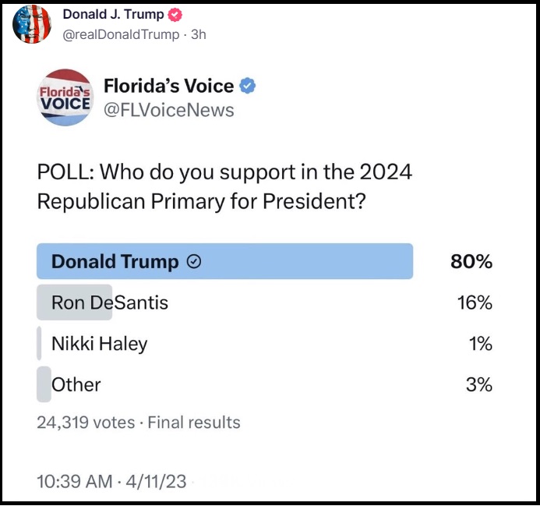Image resolution: width=540 pixels, height=506 pixels.
Task: Click the 16% result value
Action: point(474,303)
